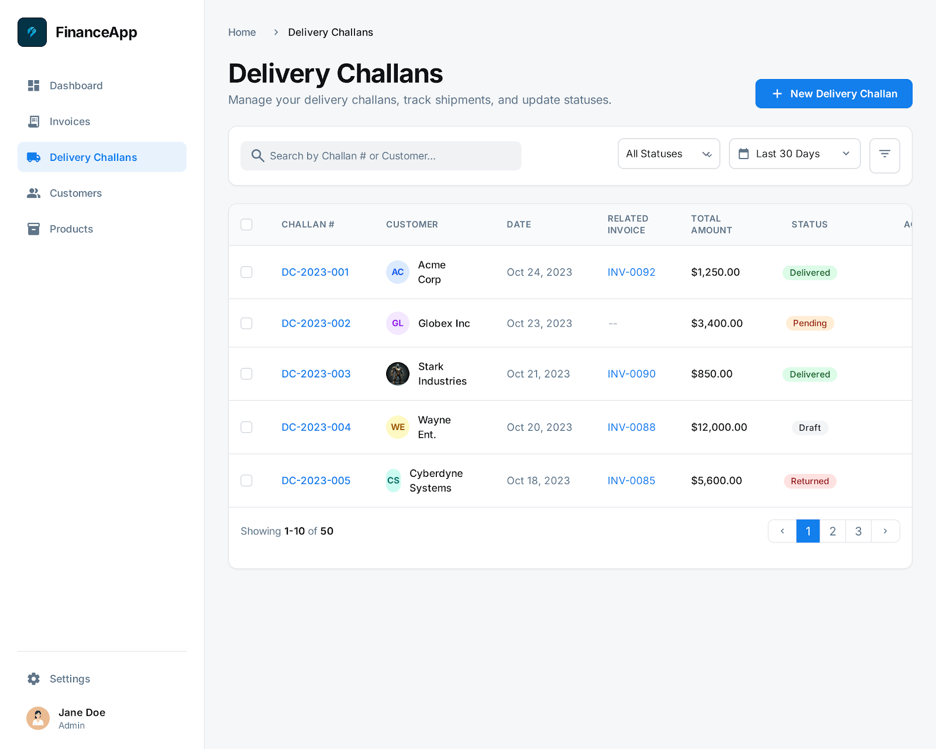This screenshot has height=749, width=936.
Task: Click the Stark Industries avatar image
Action: [x=398, y=374]
